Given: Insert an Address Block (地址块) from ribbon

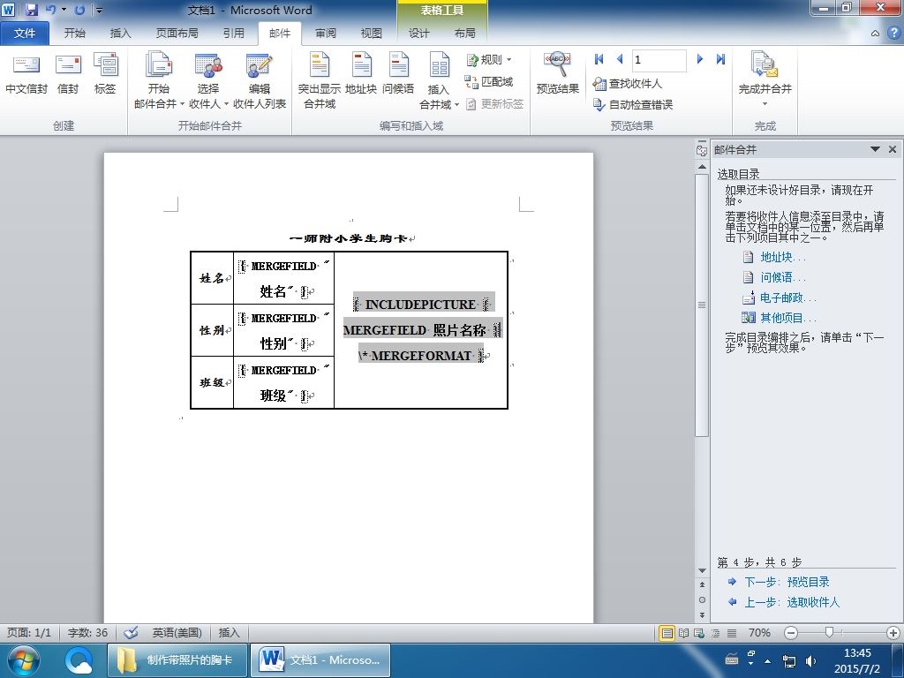Looking at the screenshot, I should [361, 74].
